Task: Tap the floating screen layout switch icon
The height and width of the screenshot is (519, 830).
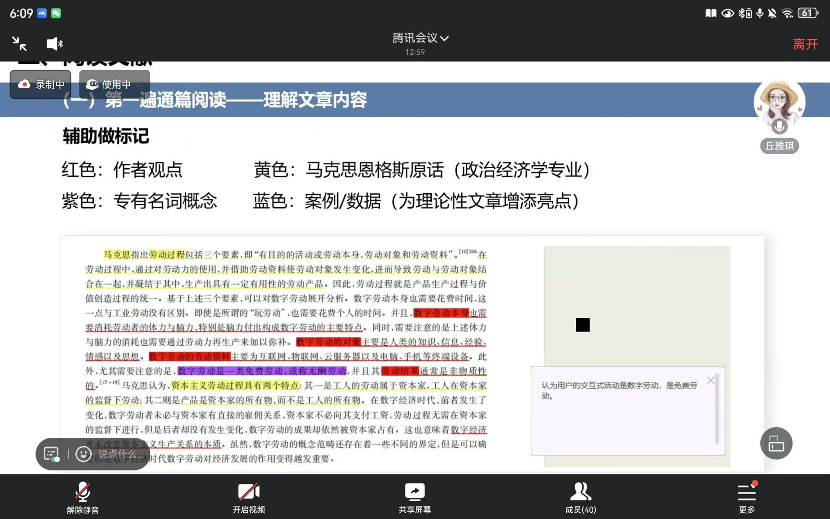Action: [x=776, y=443]
